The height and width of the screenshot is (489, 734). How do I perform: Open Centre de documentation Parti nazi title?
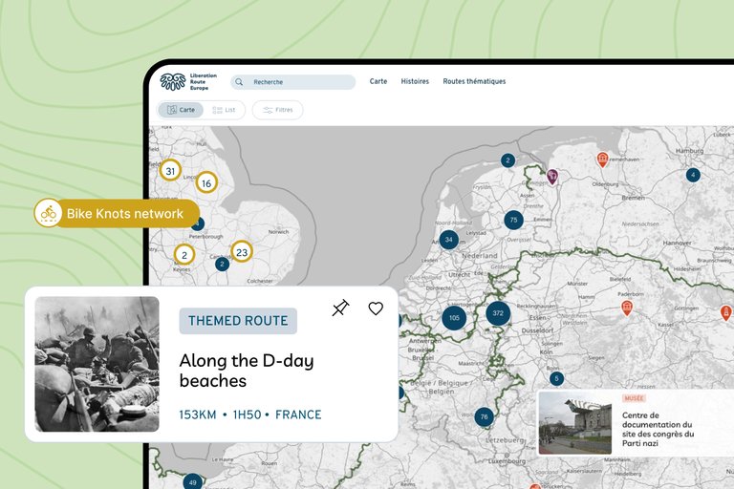click(x=658, y=429)
